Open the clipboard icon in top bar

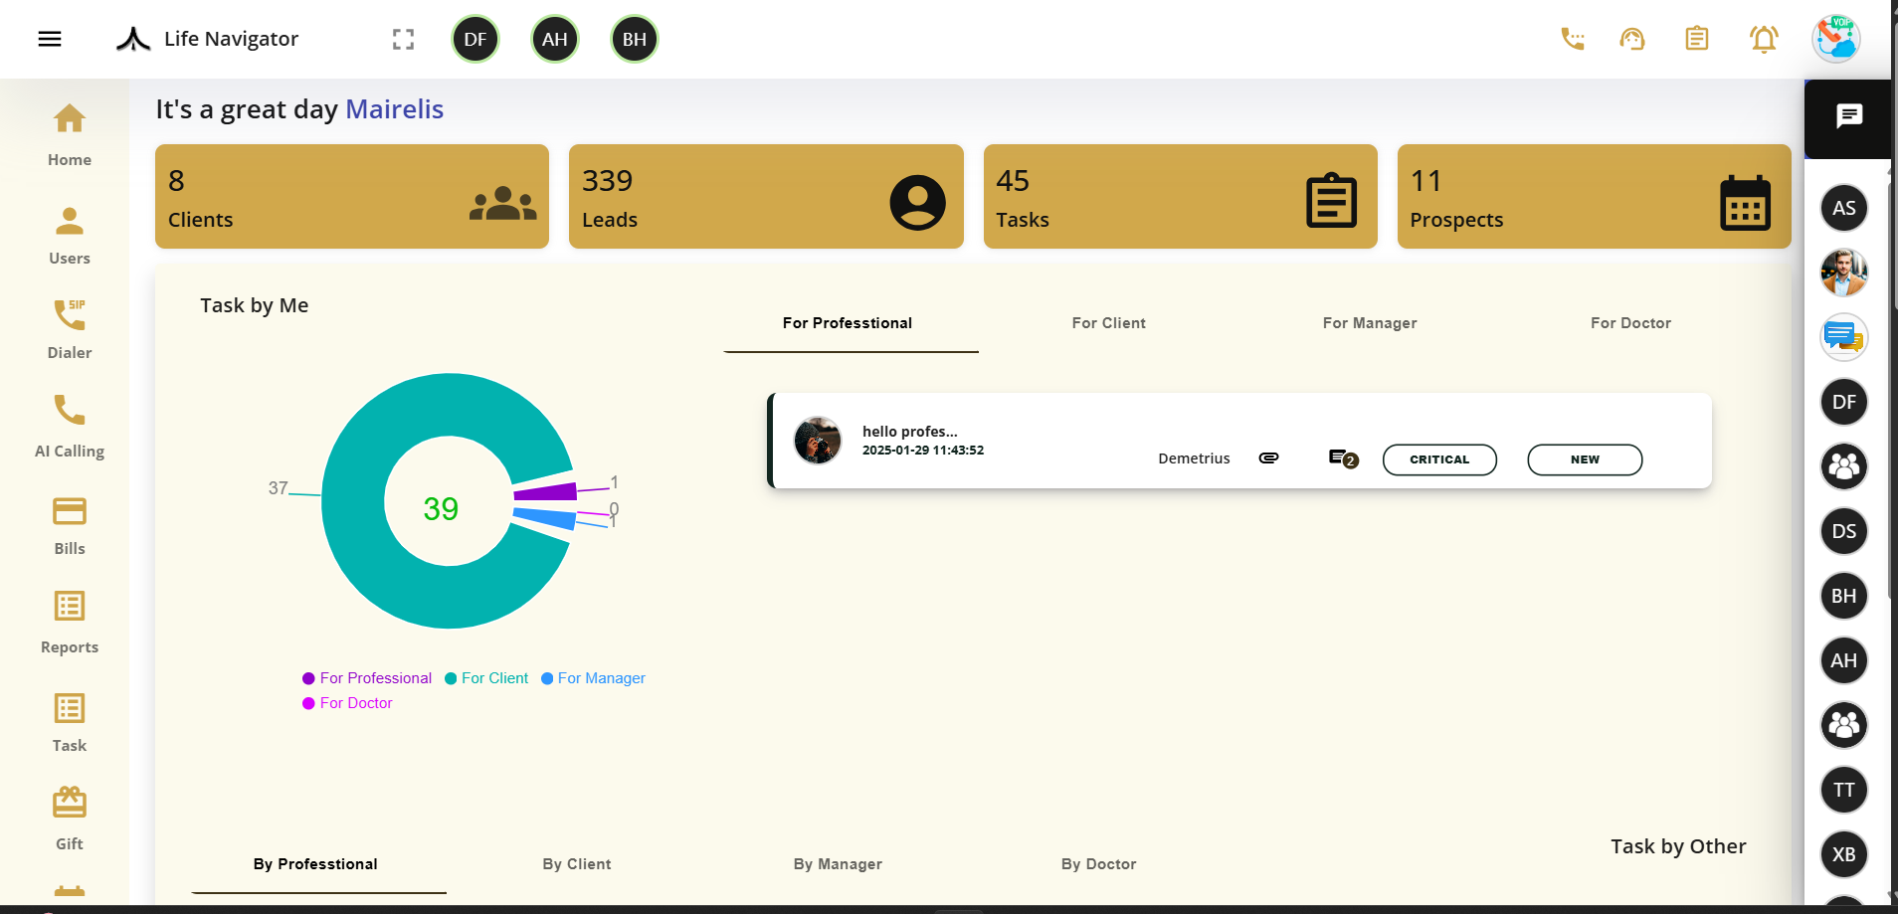pyautogui.click(x=1697, y=39)
